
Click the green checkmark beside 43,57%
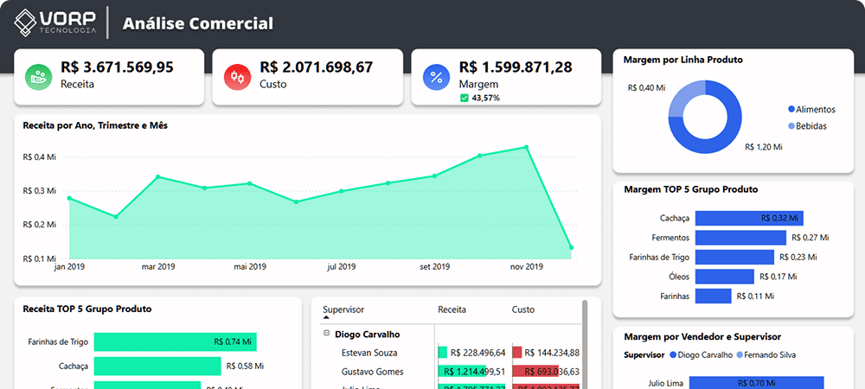tap(464, 98)
